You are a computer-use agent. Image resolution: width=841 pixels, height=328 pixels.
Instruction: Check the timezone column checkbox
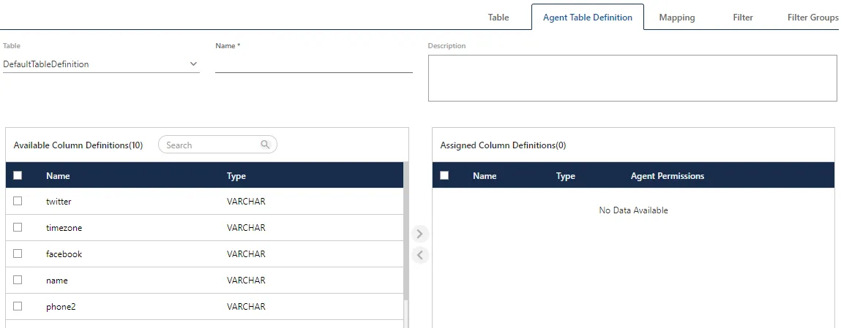pos(18,227)
